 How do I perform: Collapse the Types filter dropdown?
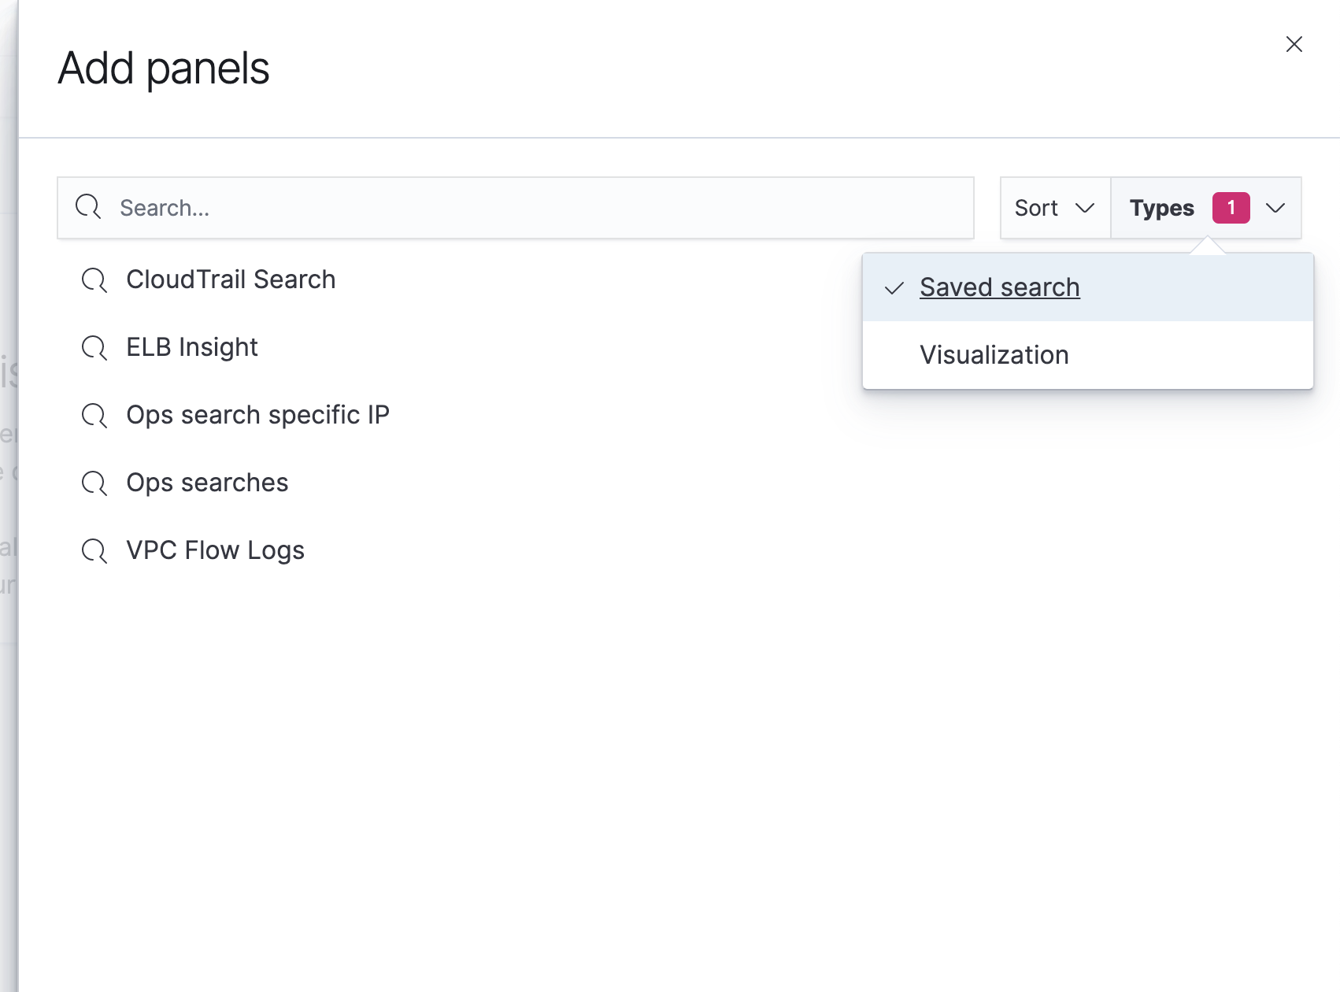tap(1162, 208)
